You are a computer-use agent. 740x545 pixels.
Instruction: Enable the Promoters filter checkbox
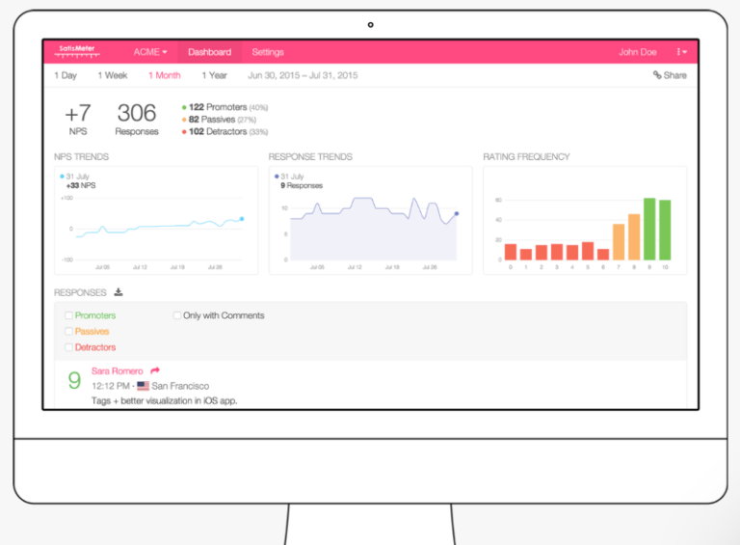(69, 315)
